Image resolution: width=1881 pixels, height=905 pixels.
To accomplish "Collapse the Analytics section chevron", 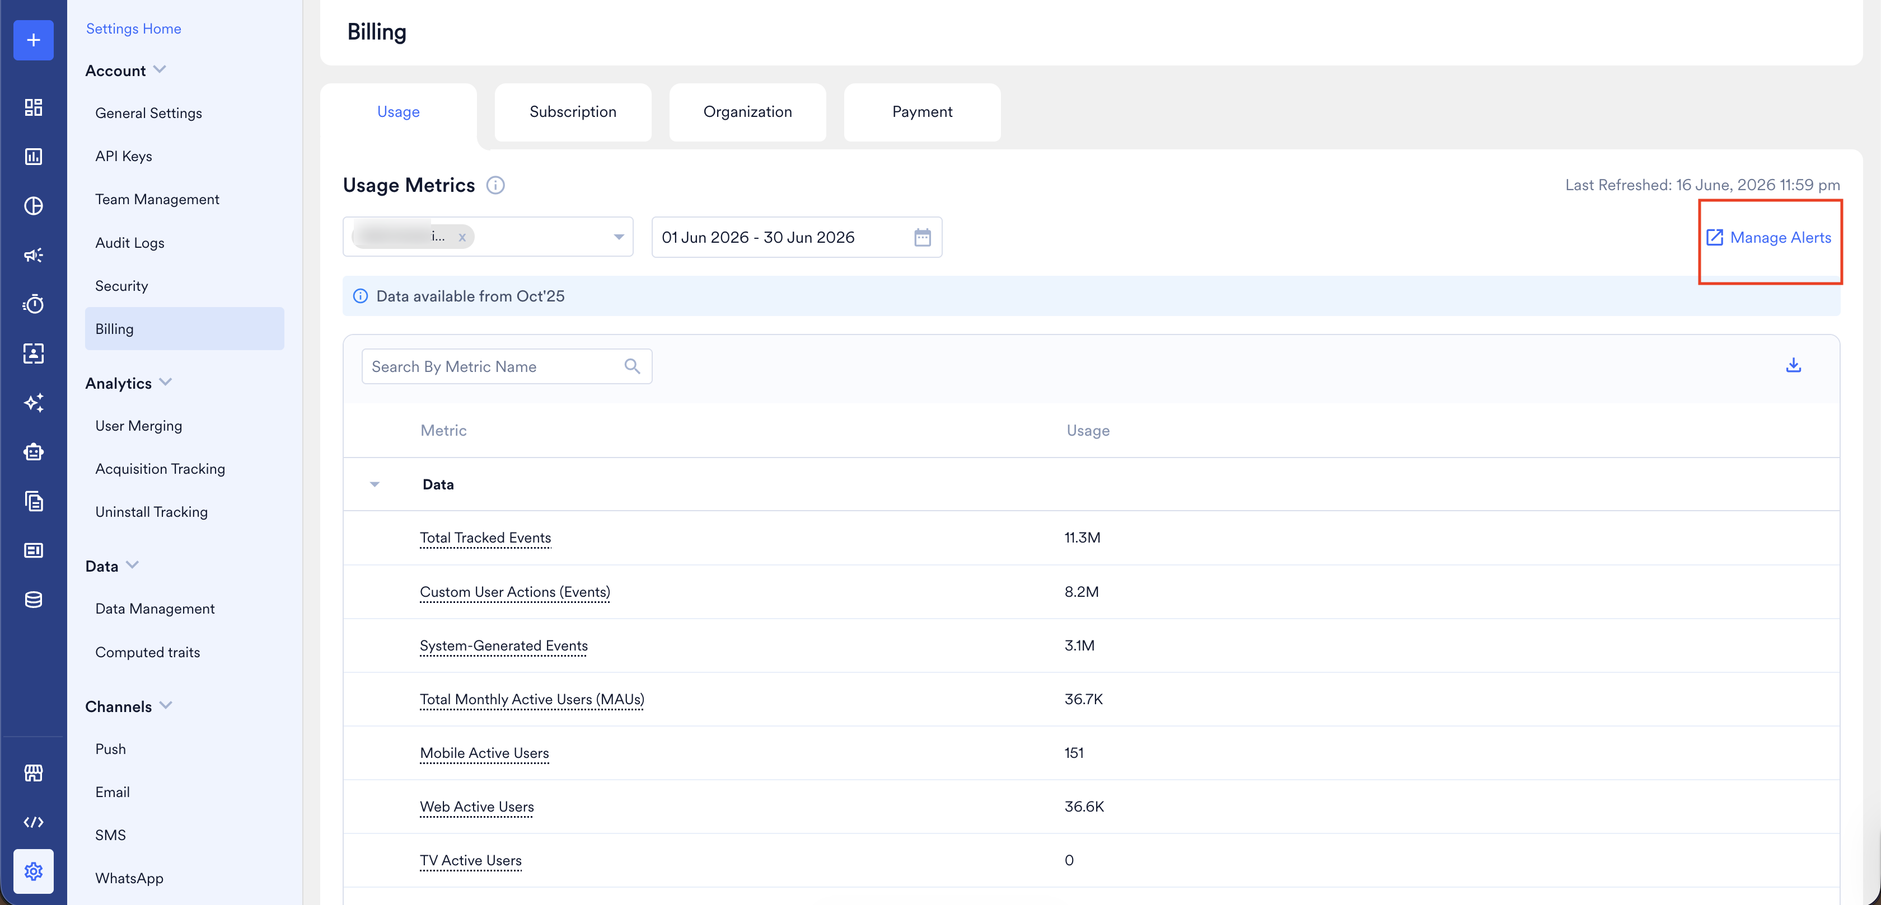I will [166, 381].
